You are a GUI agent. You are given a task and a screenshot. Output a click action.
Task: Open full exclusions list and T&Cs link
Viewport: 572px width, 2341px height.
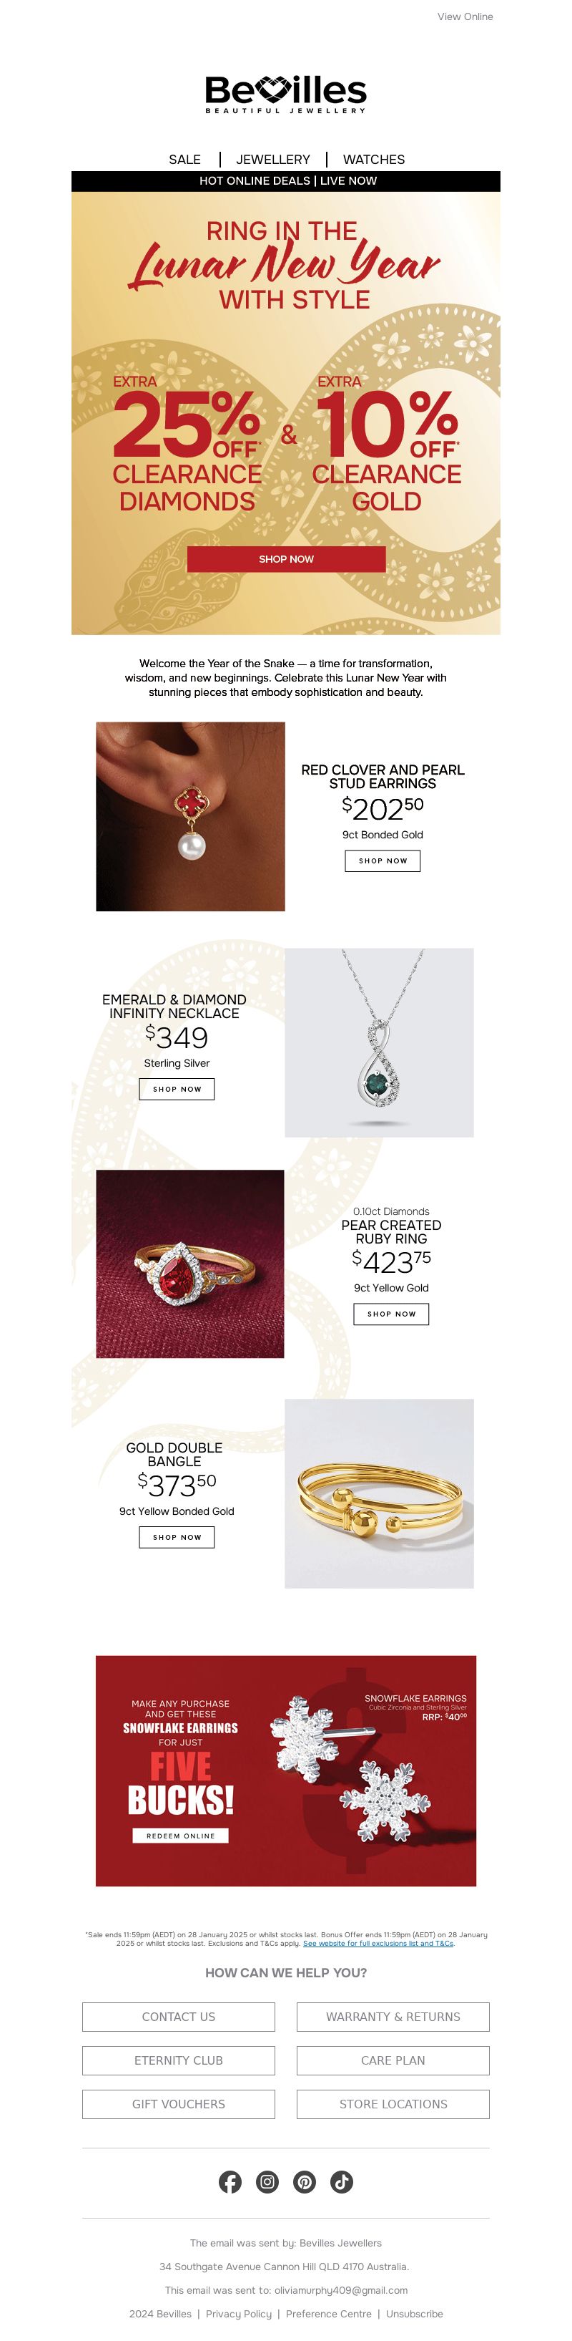point(378,1943)
